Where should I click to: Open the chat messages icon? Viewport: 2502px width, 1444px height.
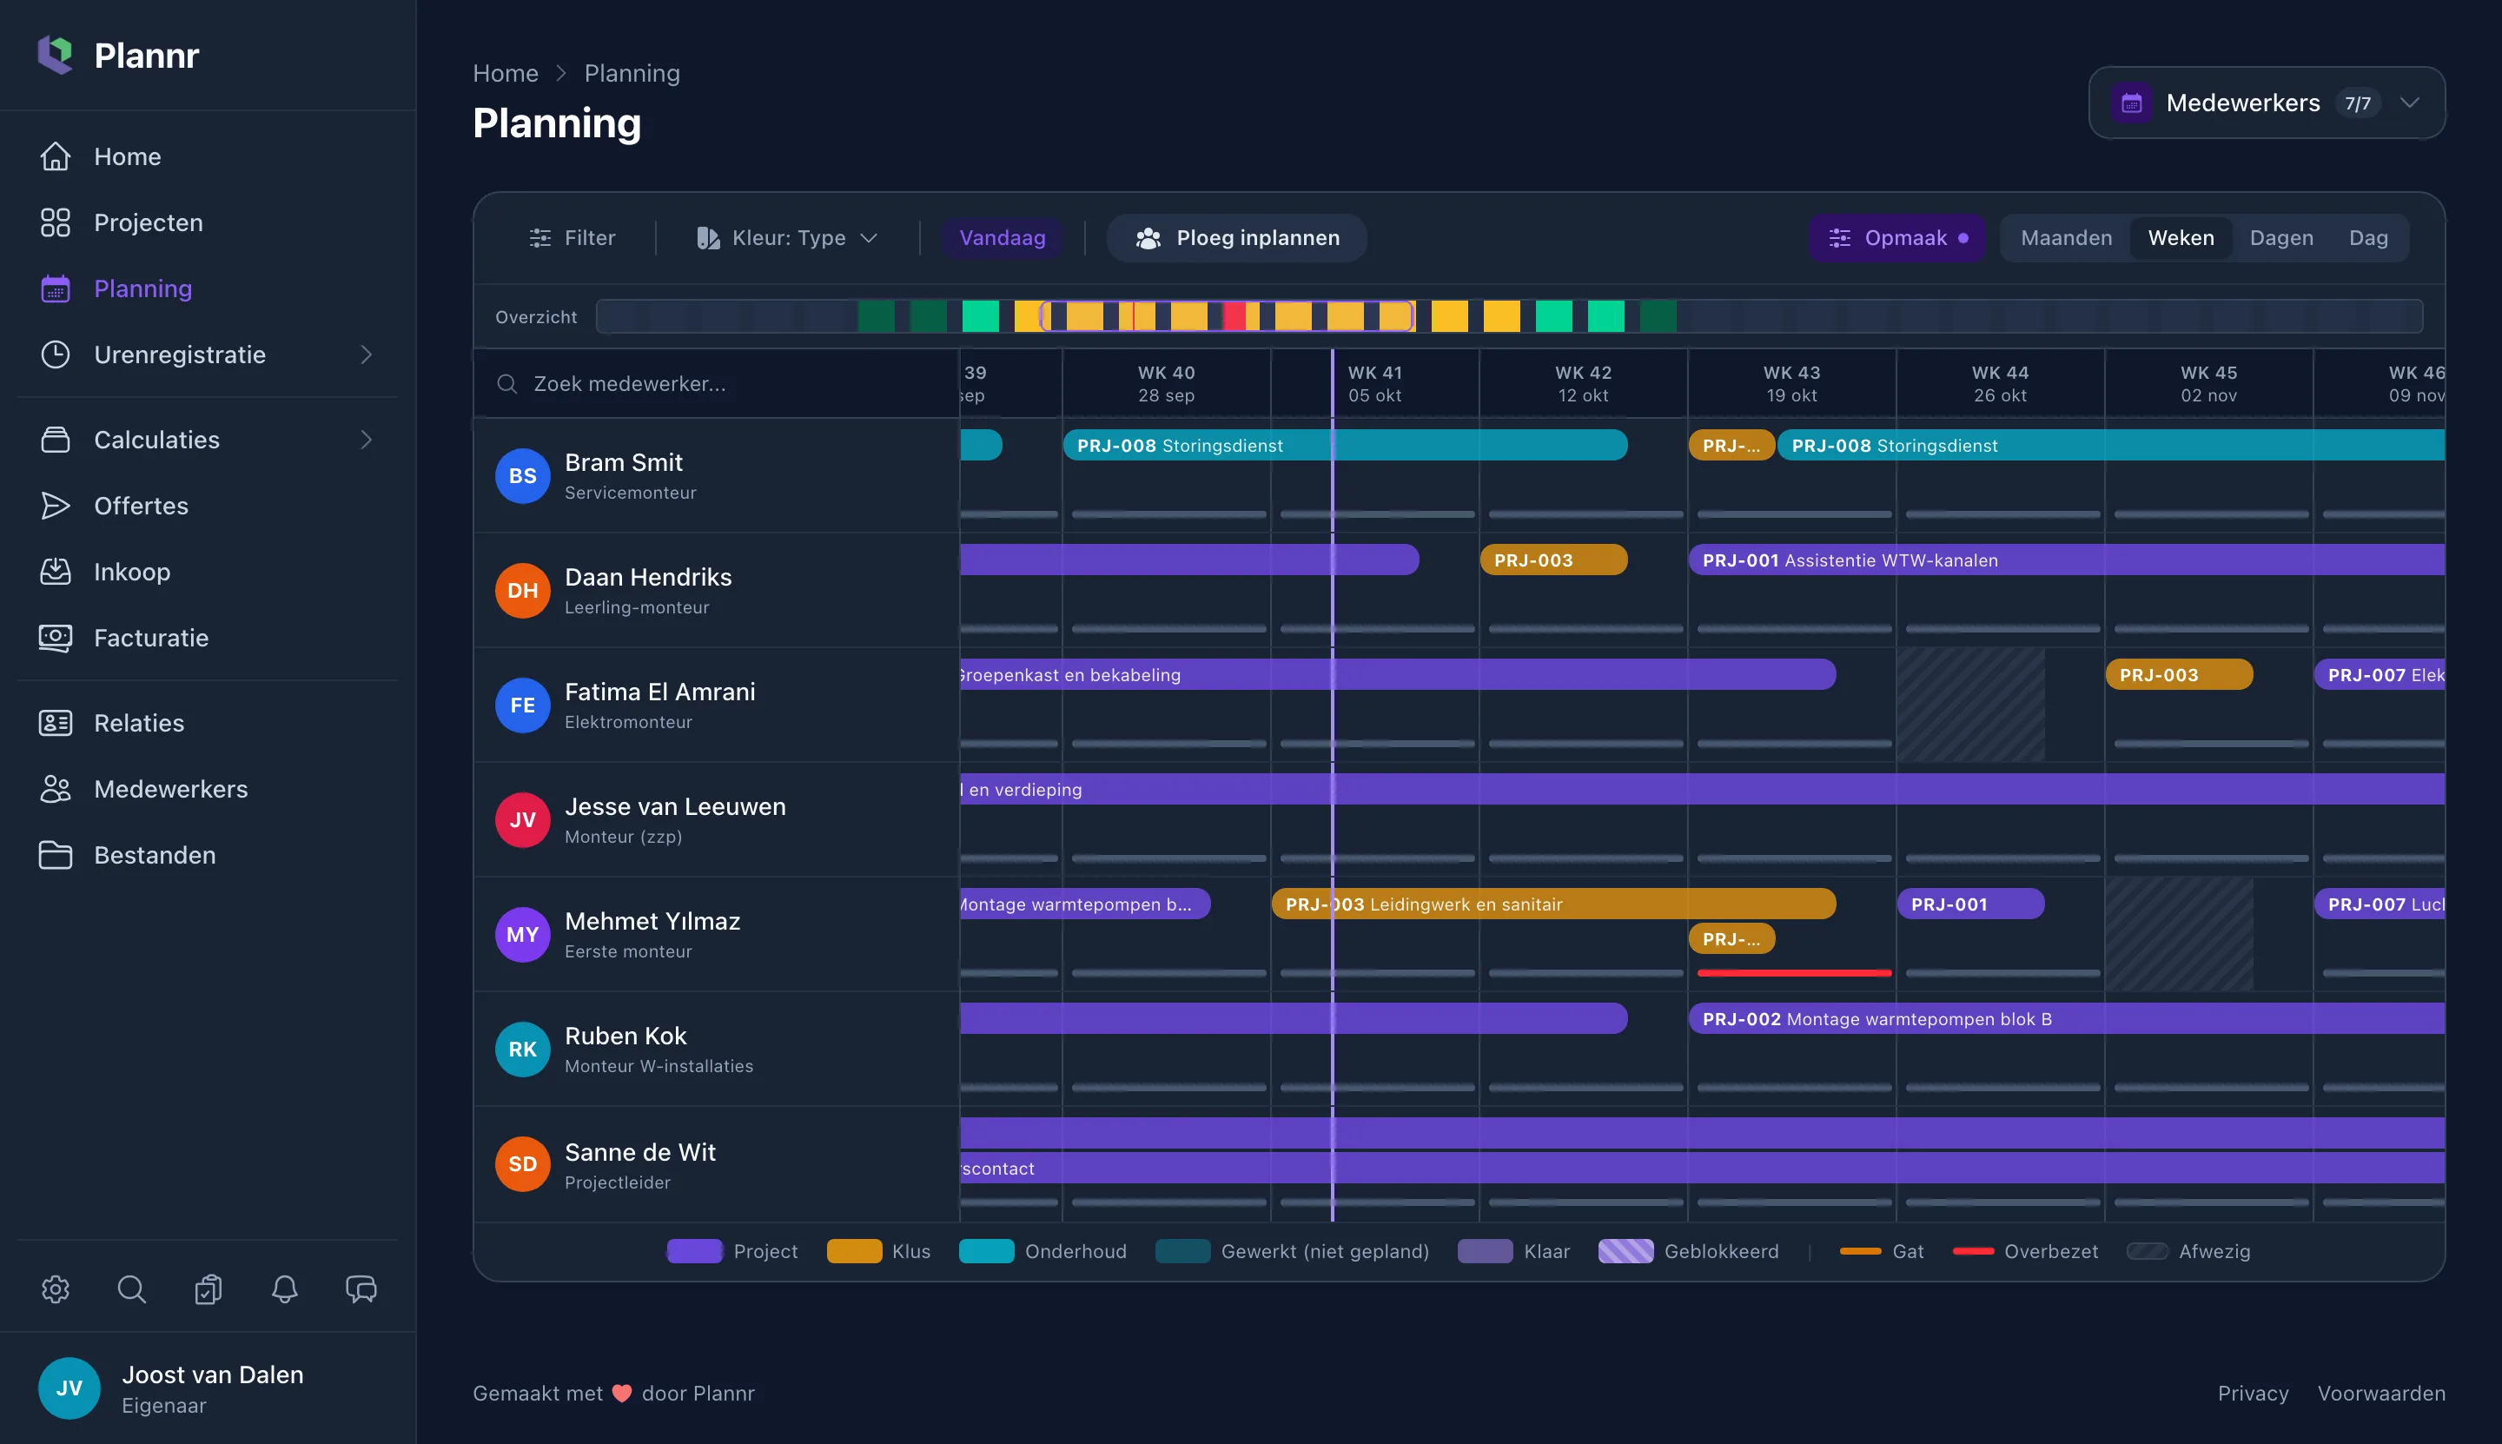[x=361, y=1289]
